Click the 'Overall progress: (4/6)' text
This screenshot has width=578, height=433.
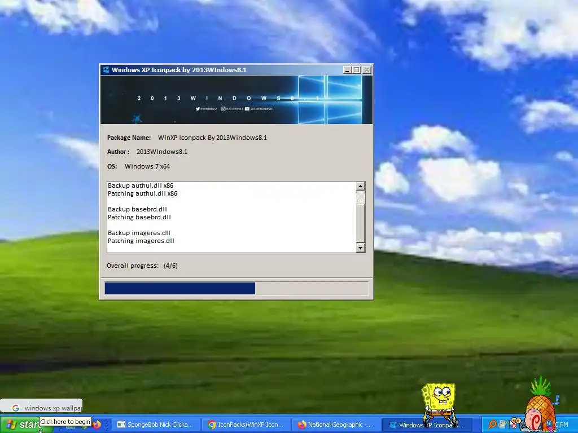[142, 266]
